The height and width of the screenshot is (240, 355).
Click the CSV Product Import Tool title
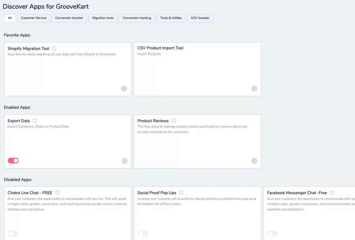click(160, 48)
